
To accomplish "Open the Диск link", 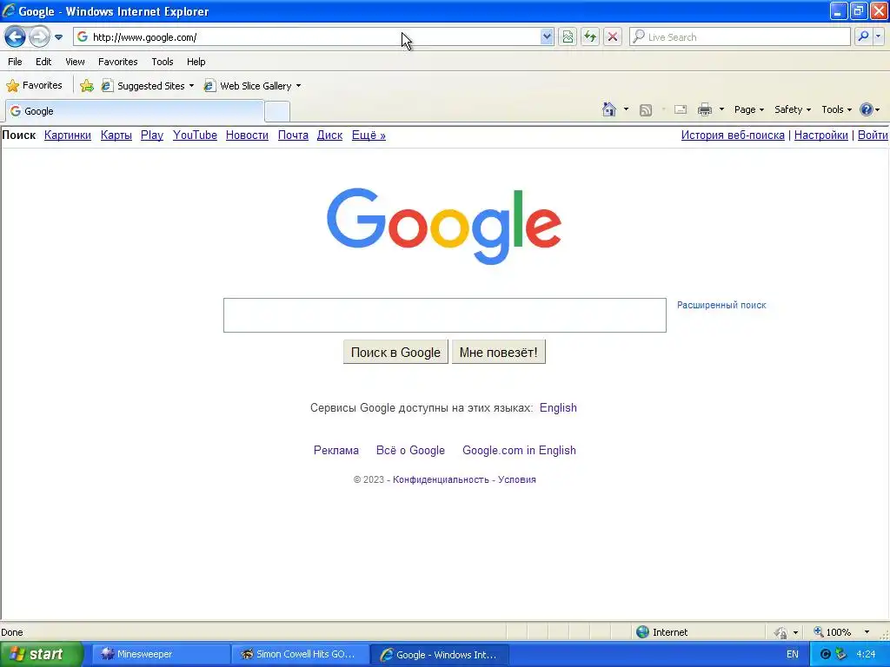I will [329, 135].
